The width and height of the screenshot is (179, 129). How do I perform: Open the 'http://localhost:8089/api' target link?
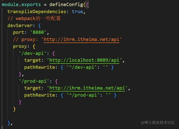tap(84, 60)
